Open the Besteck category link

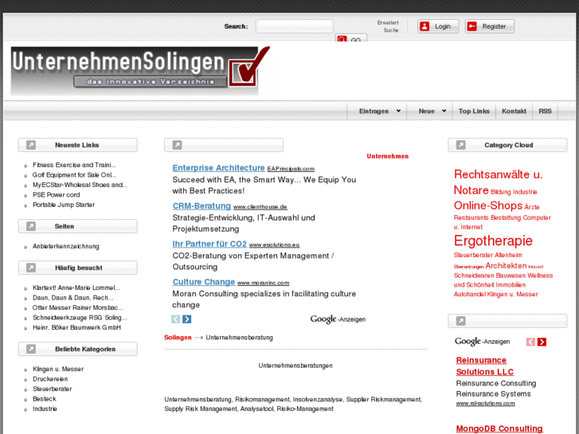coord(45,399)
